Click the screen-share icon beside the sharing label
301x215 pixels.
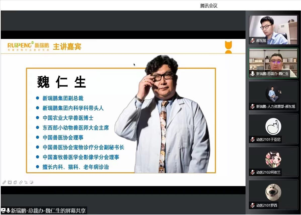(x=3, y=210)
